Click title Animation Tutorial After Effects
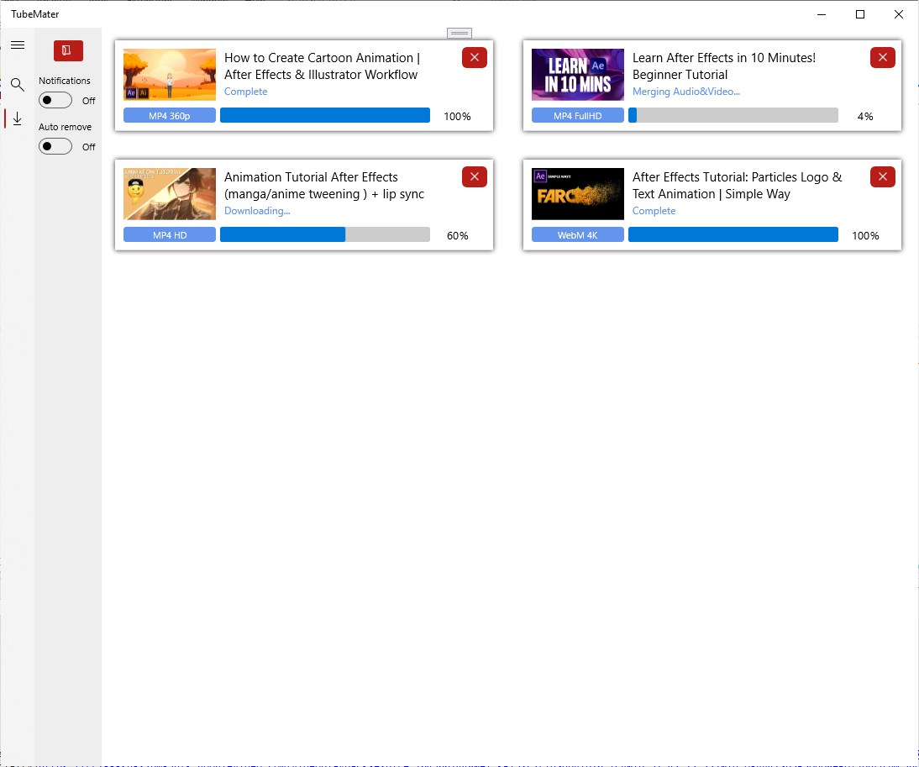The width and height of the screenshot is (919, 767). click(x=324, y=185)
